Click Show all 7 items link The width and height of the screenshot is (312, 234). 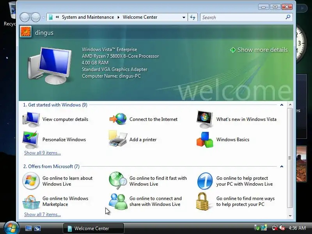[x=43, y=214]
